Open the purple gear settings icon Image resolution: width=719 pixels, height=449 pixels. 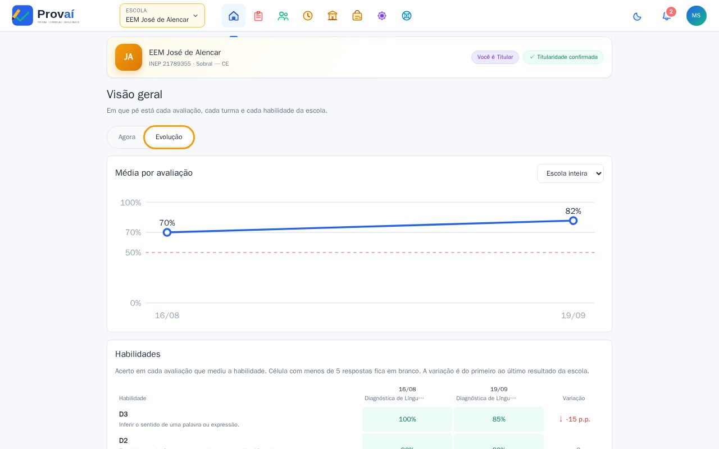coord(382,16)
